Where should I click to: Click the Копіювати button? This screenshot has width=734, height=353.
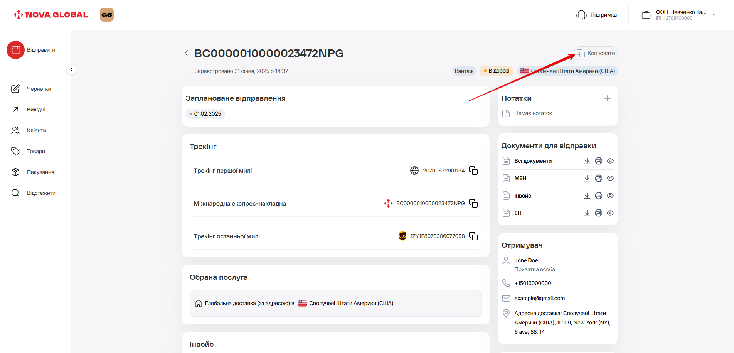pos(596,53)
